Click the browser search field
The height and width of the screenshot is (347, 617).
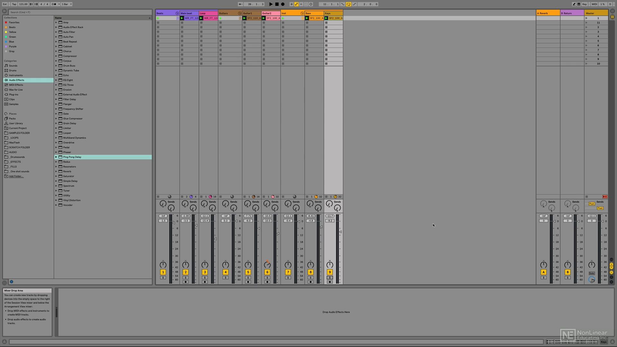[80, 12]
